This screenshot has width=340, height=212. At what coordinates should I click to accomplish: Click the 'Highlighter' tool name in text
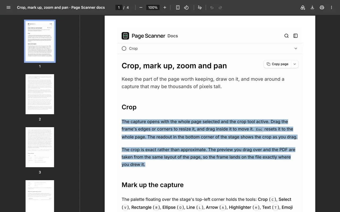coord(240,207)
